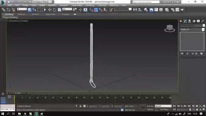Open Manage Layers icon
Viewport: 206px width, 116px height.
coord(146,9)
